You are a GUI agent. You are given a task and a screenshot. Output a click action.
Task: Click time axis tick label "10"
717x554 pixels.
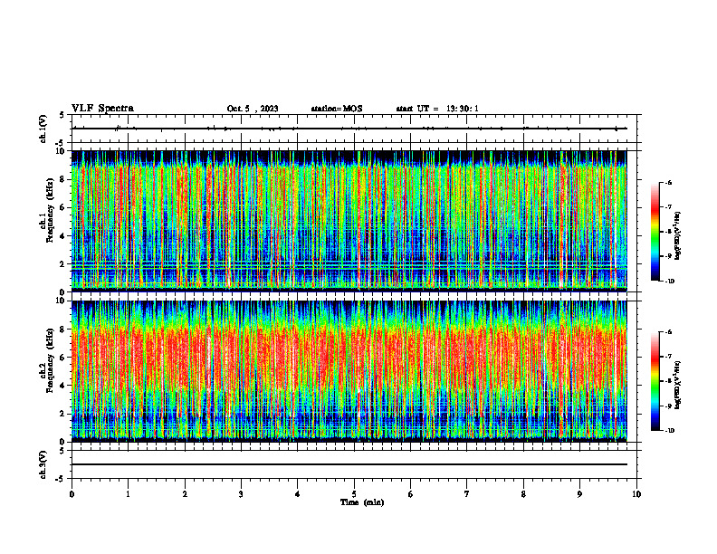[636, 494]
